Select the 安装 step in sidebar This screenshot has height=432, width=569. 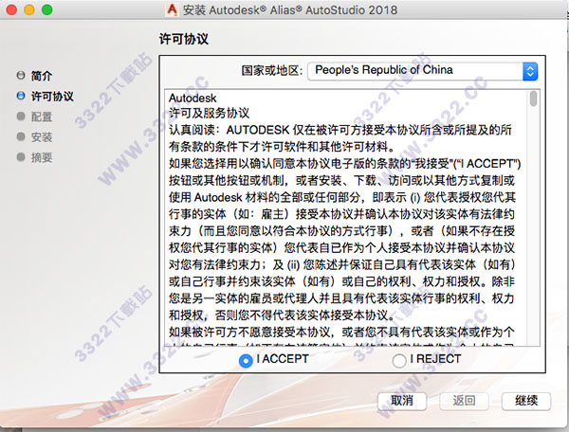42,137
